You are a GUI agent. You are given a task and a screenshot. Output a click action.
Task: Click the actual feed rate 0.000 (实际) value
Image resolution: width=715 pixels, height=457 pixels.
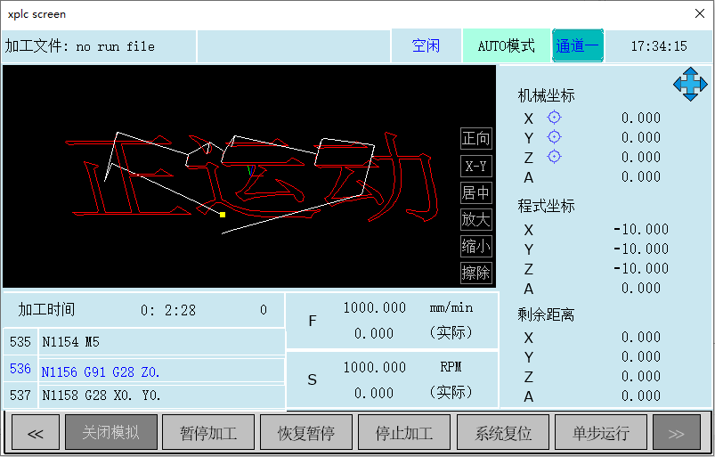click(374, 333)
